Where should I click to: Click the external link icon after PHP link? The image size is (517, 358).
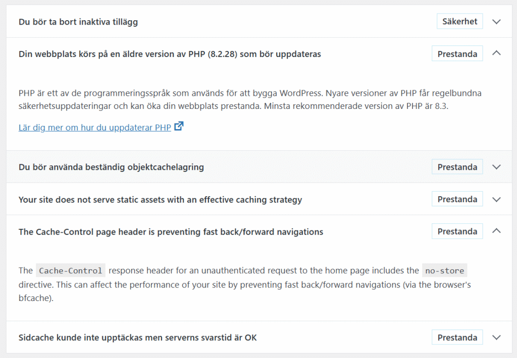click(x=179, y=126)
